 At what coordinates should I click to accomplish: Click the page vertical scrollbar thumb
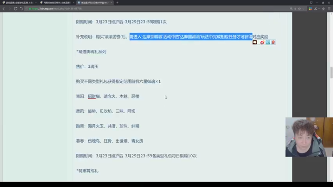(x=331, y=72)
